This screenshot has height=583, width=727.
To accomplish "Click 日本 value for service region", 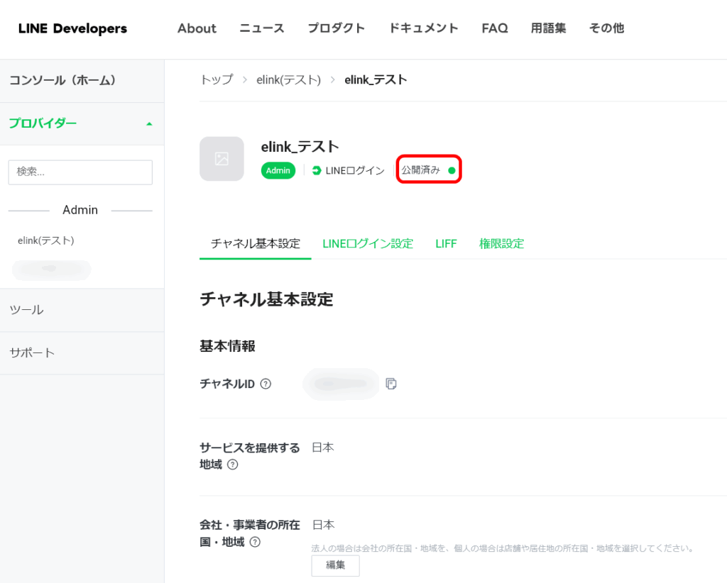I will [x=323, y=448].
